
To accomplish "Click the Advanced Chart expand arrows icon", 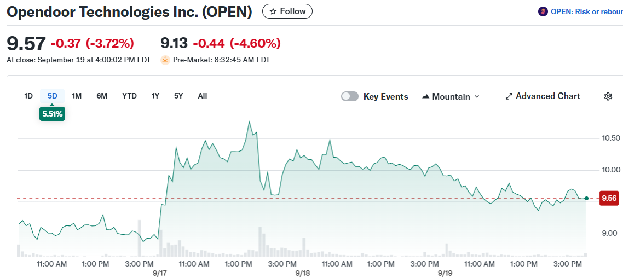I will pos(509,96).
